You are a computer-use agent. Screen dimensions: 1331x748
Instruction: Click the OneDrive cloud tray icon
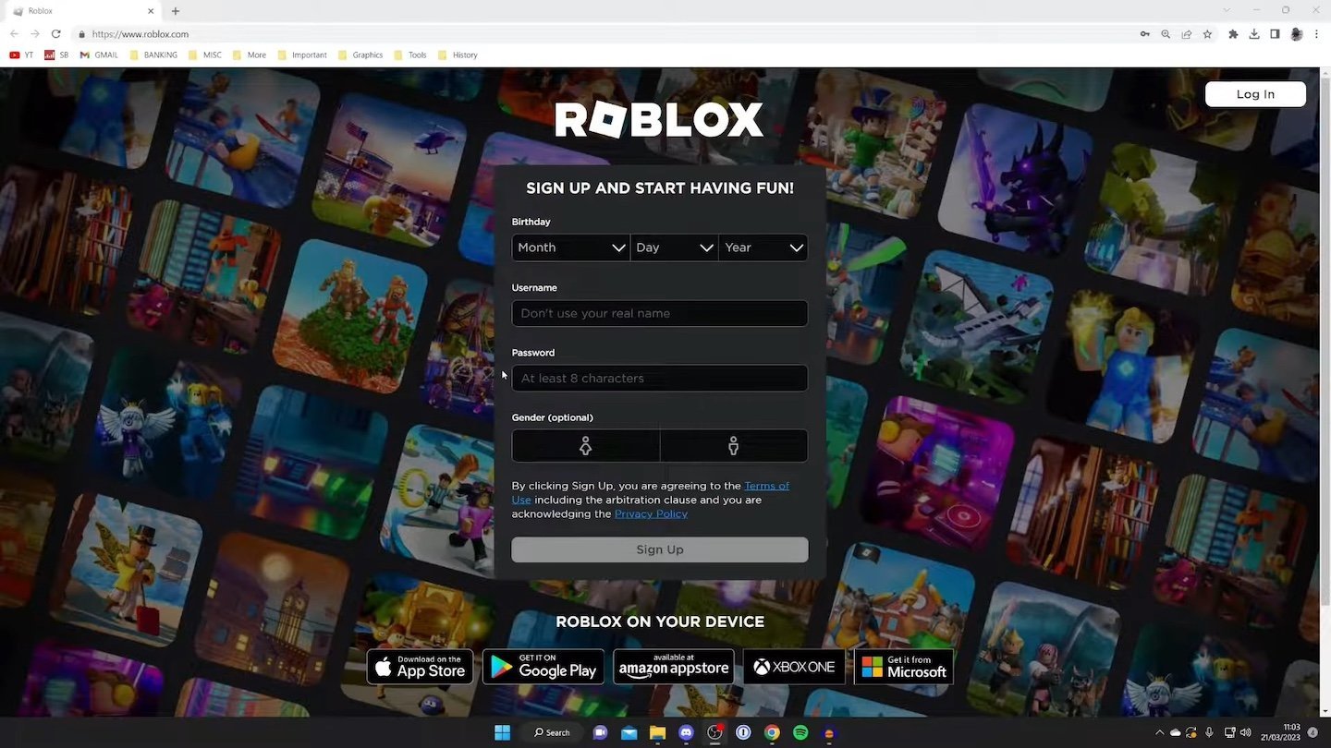tap(1176, 732)
